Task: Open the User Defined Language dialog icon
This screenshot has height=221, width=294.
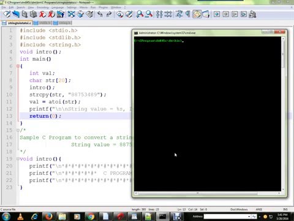Action: click(206, 14)
